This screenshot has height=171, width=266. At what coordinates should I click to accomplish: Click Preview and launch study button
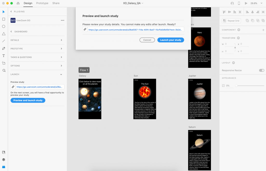pos(28,100)
